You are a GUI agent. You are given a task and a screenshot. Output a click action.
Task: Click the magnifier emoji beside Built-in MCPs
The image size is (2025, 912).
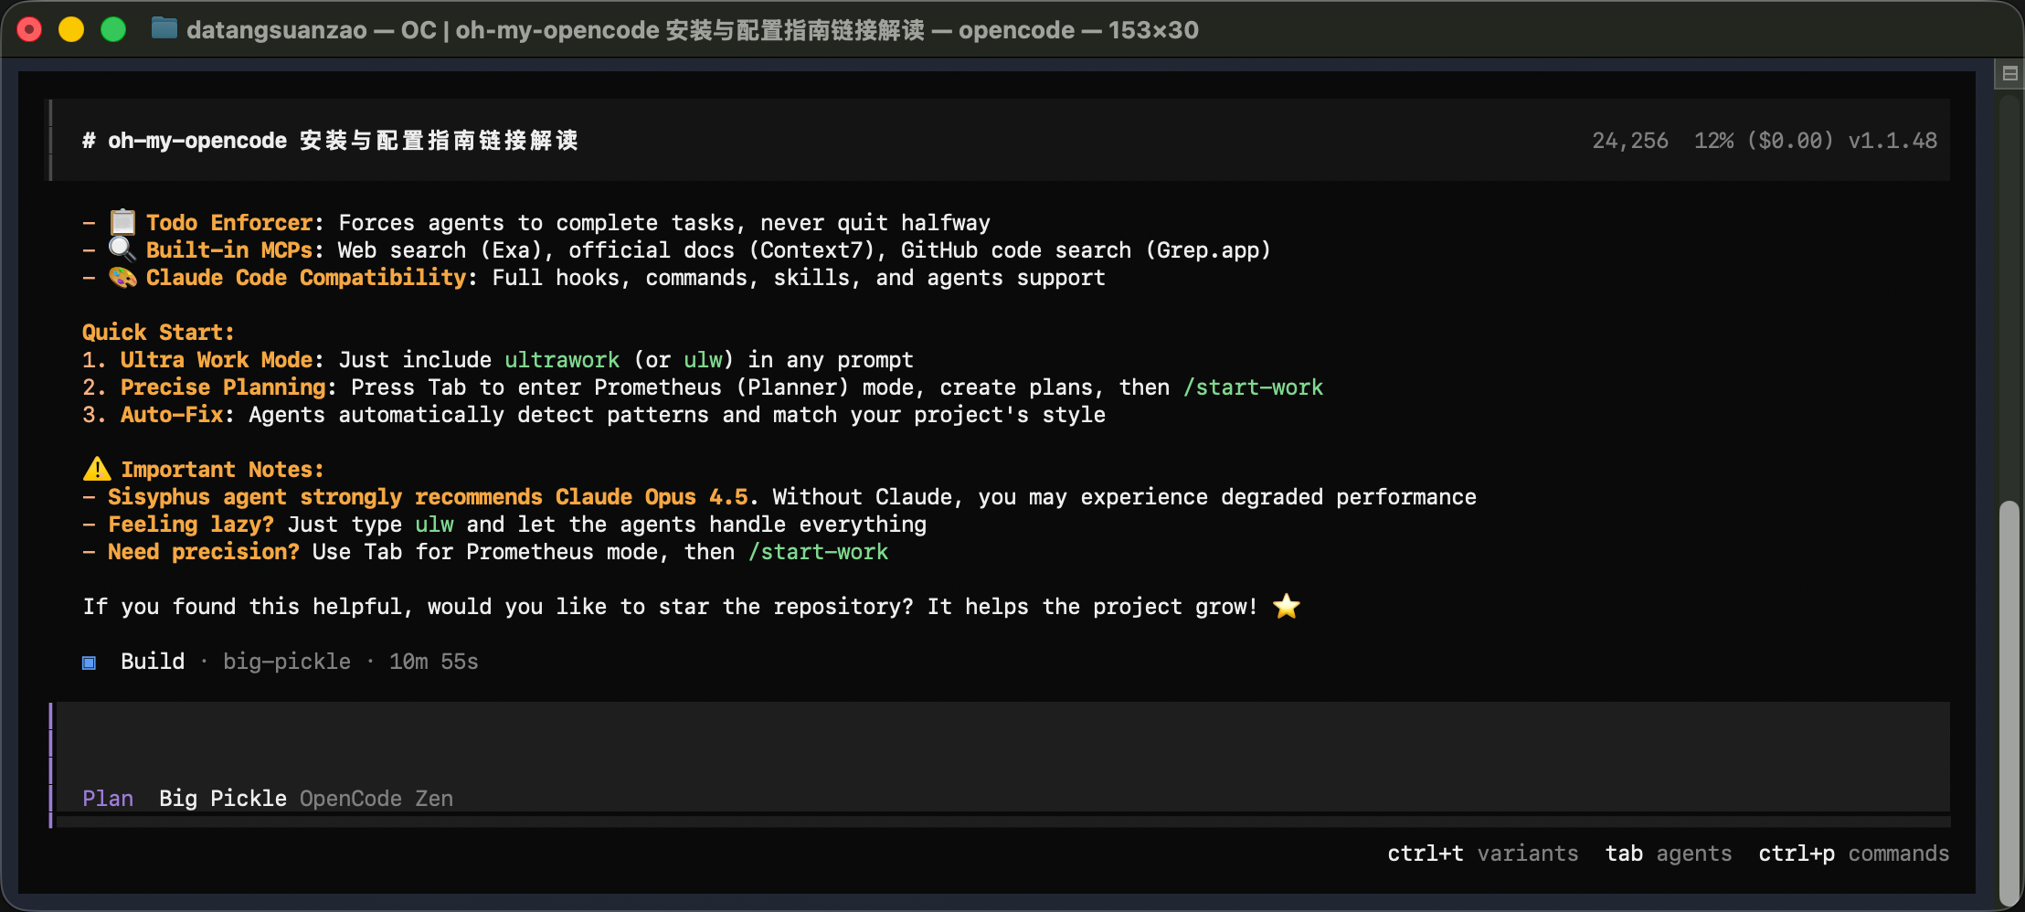122,249
